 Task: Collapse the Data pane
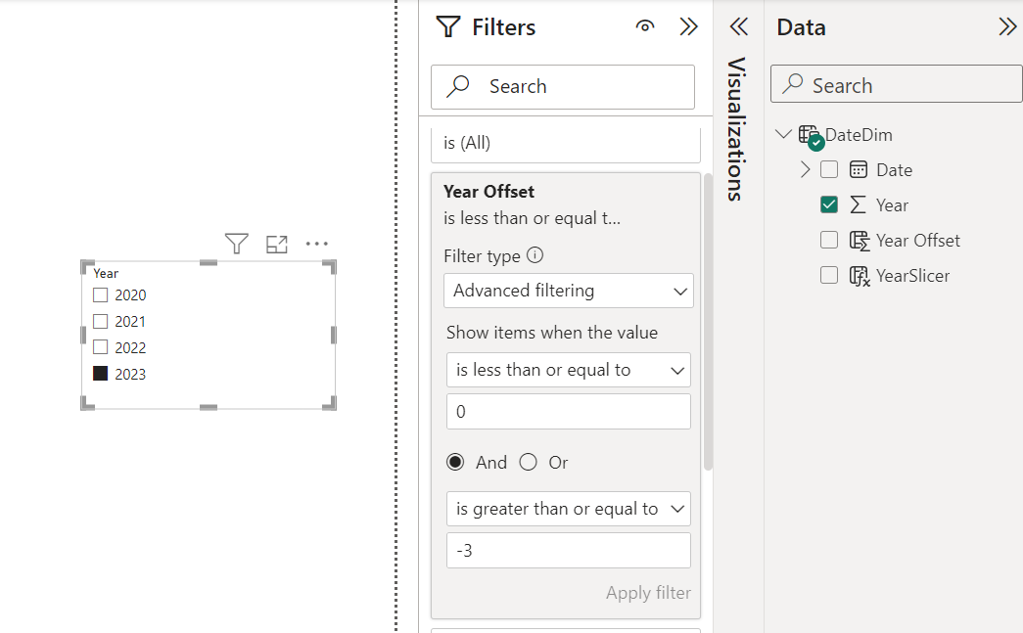pyautogui.click(x=1007, y=26)
